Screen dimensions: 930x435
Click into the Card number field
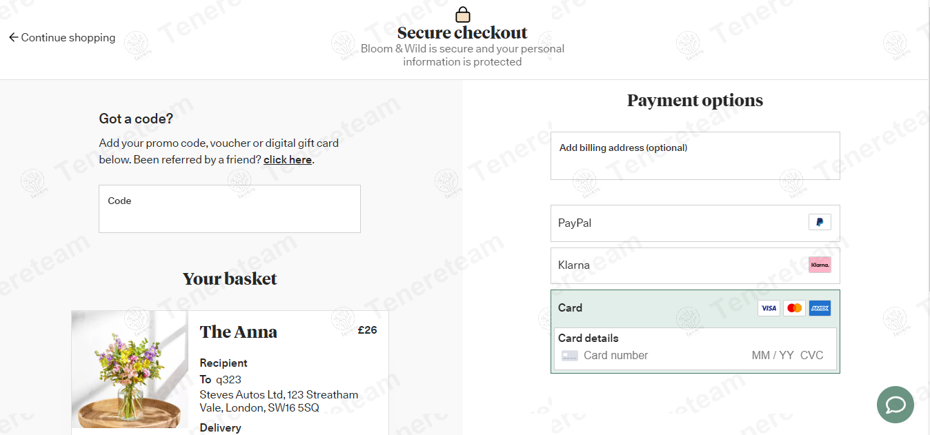[x=655, y=356]
